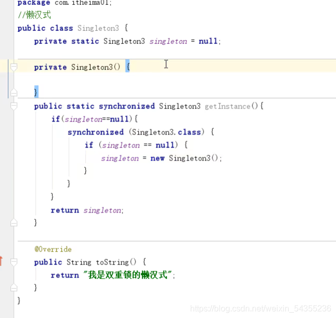Click the inner 'if (singleton == null)' keyword

[89, 145]
